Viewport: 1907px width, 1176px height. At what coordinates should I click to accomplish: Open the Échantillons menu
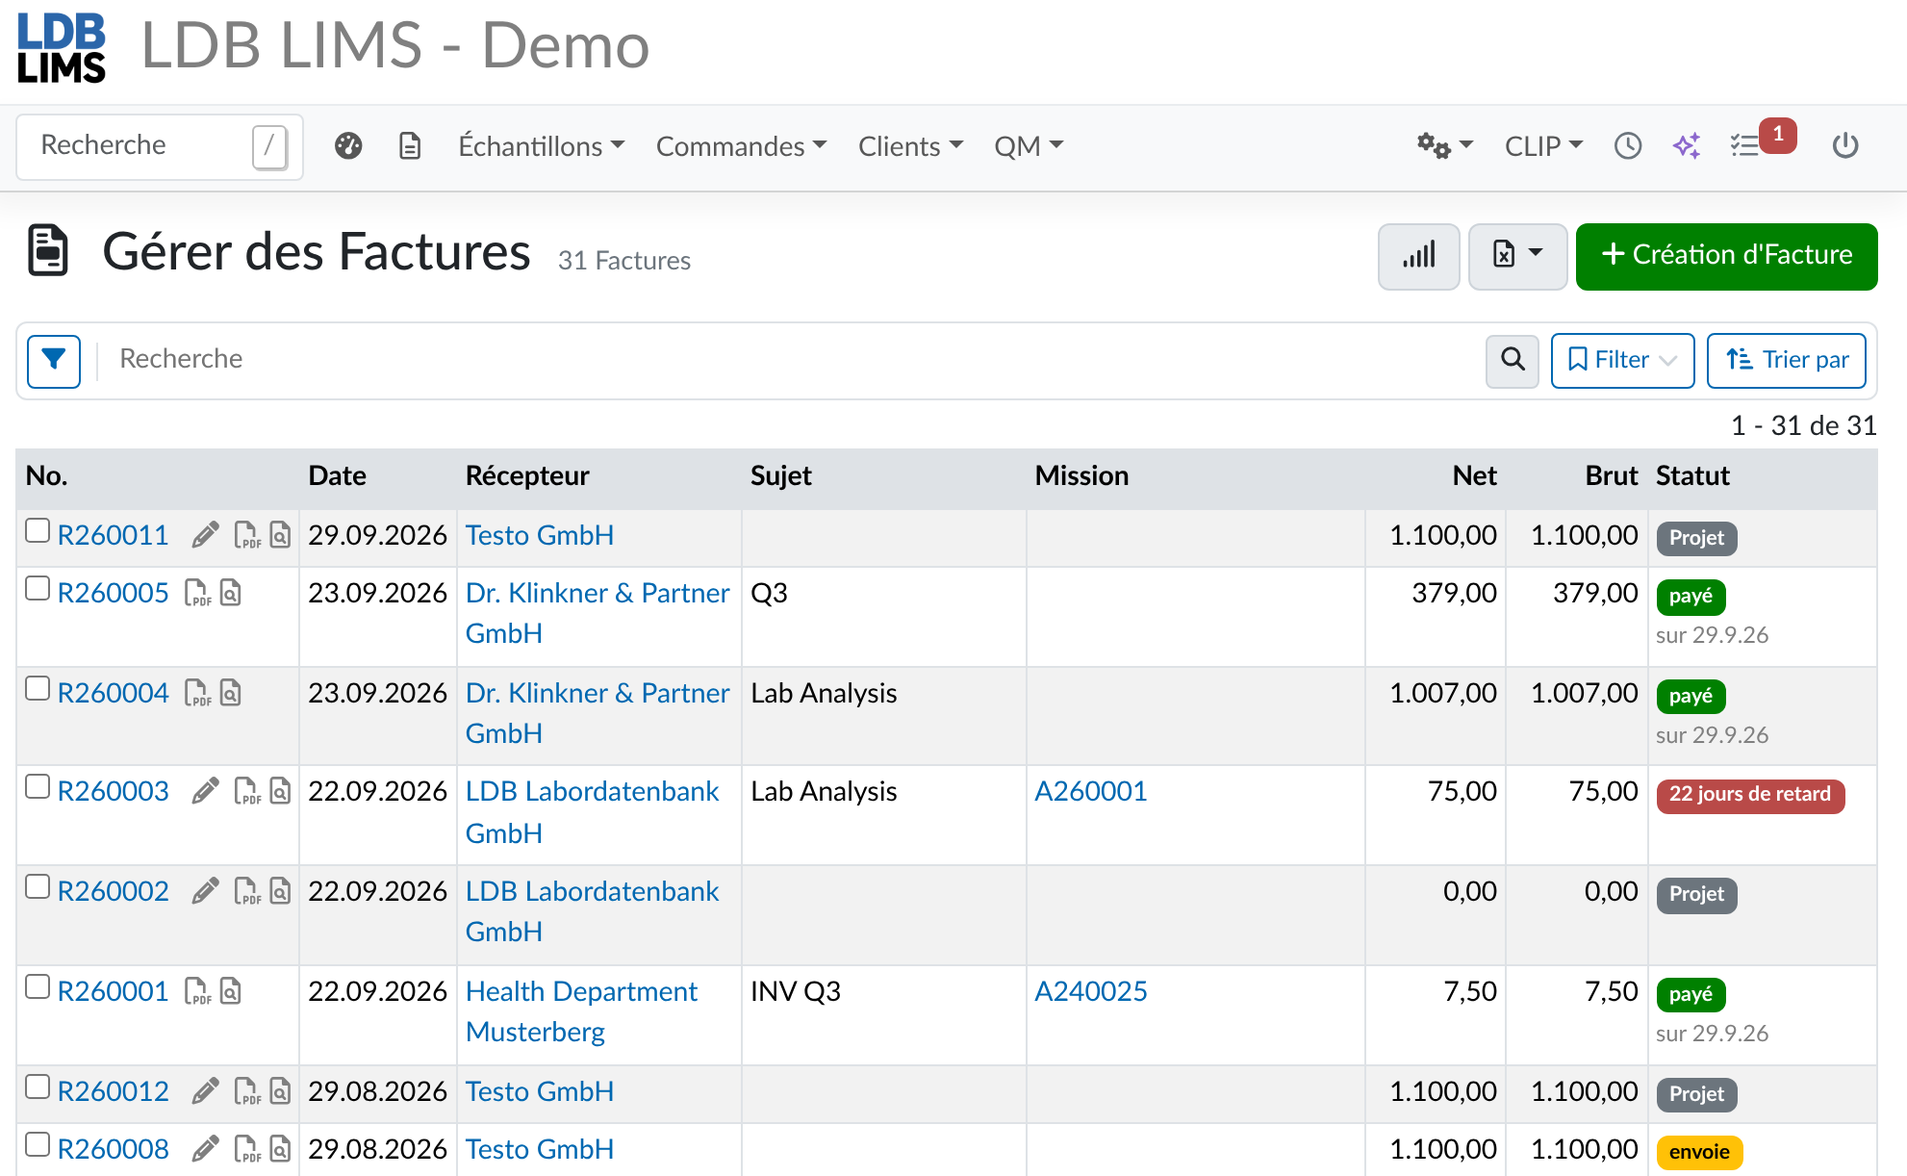point(542,146)
